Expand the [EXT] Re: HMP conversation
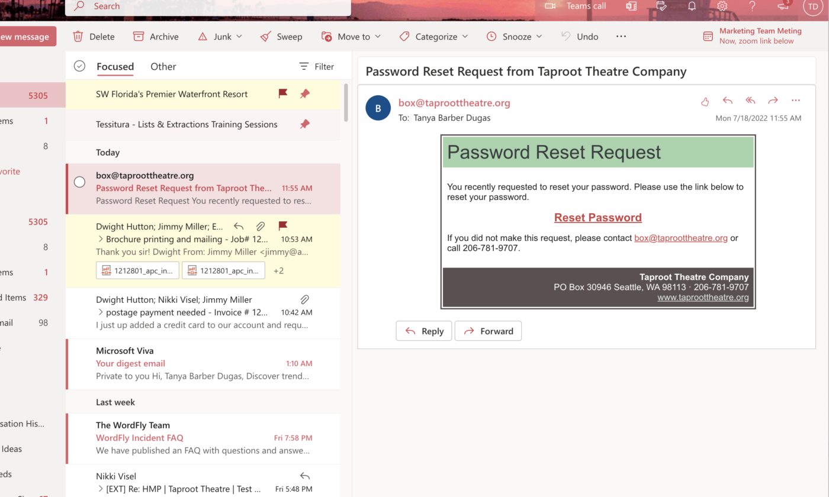This screenshot has height=497, width=829. pos(101,489)
